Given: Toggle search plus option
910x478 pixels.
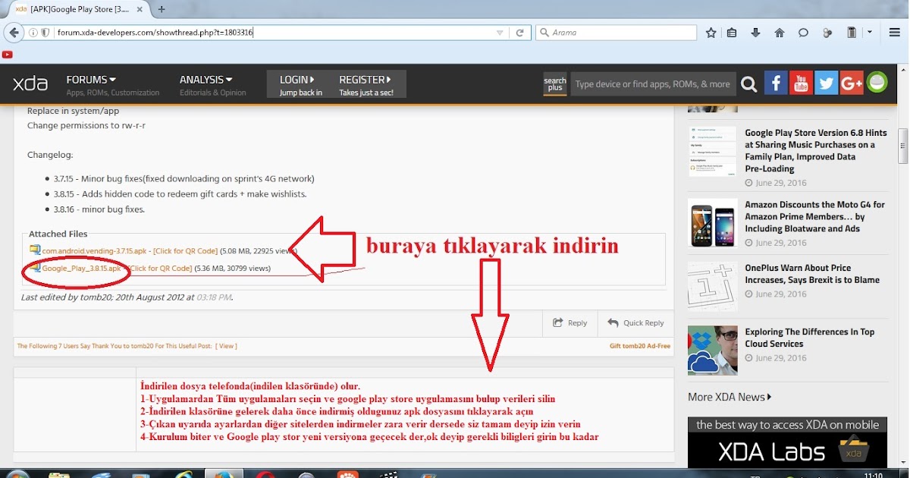Looking at the screenshot, I should (555, 84).
